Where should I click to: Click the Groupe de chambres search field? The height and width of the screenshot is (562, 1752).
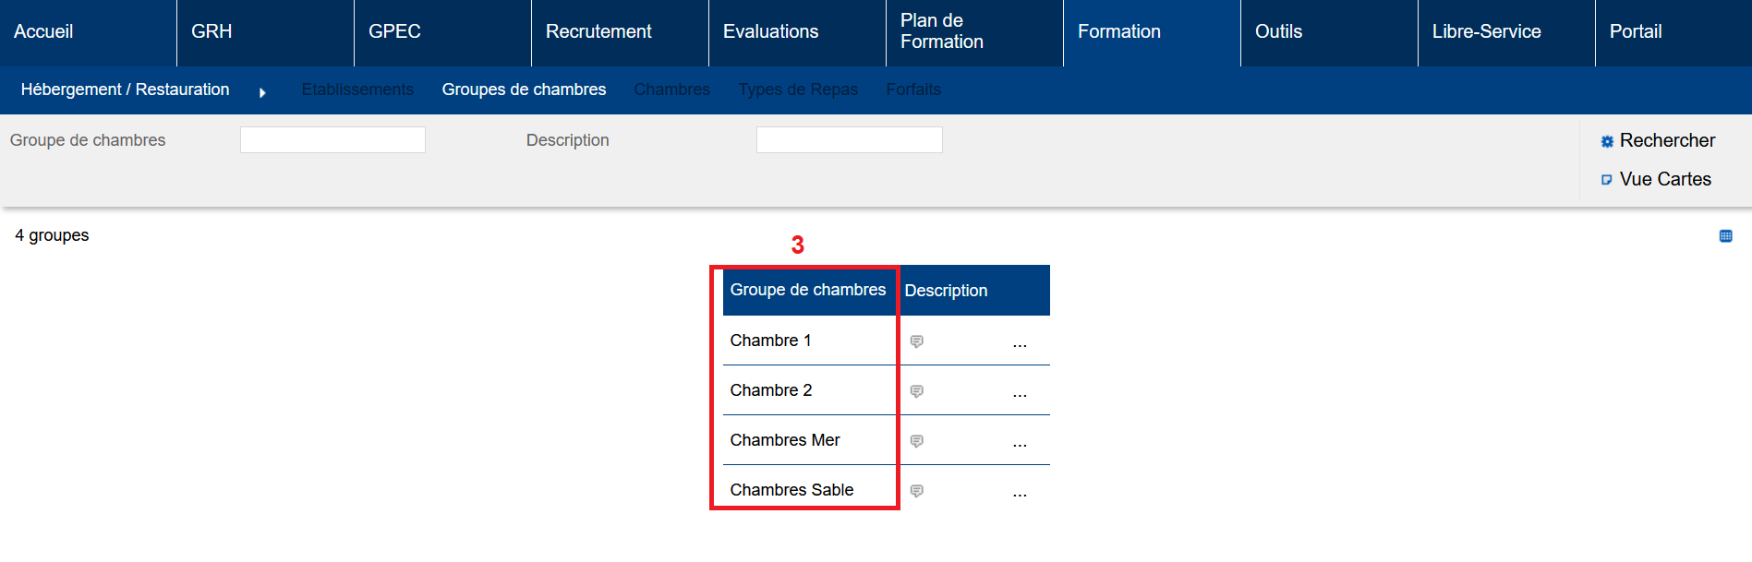pyautogui.click(x=332, y=139)
